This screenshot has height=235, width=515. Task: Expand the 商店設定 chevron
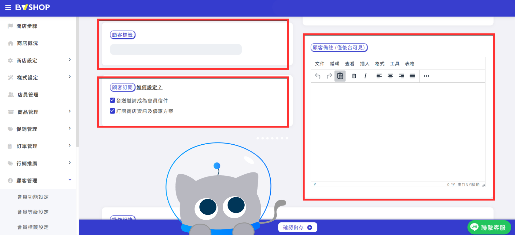70,60
